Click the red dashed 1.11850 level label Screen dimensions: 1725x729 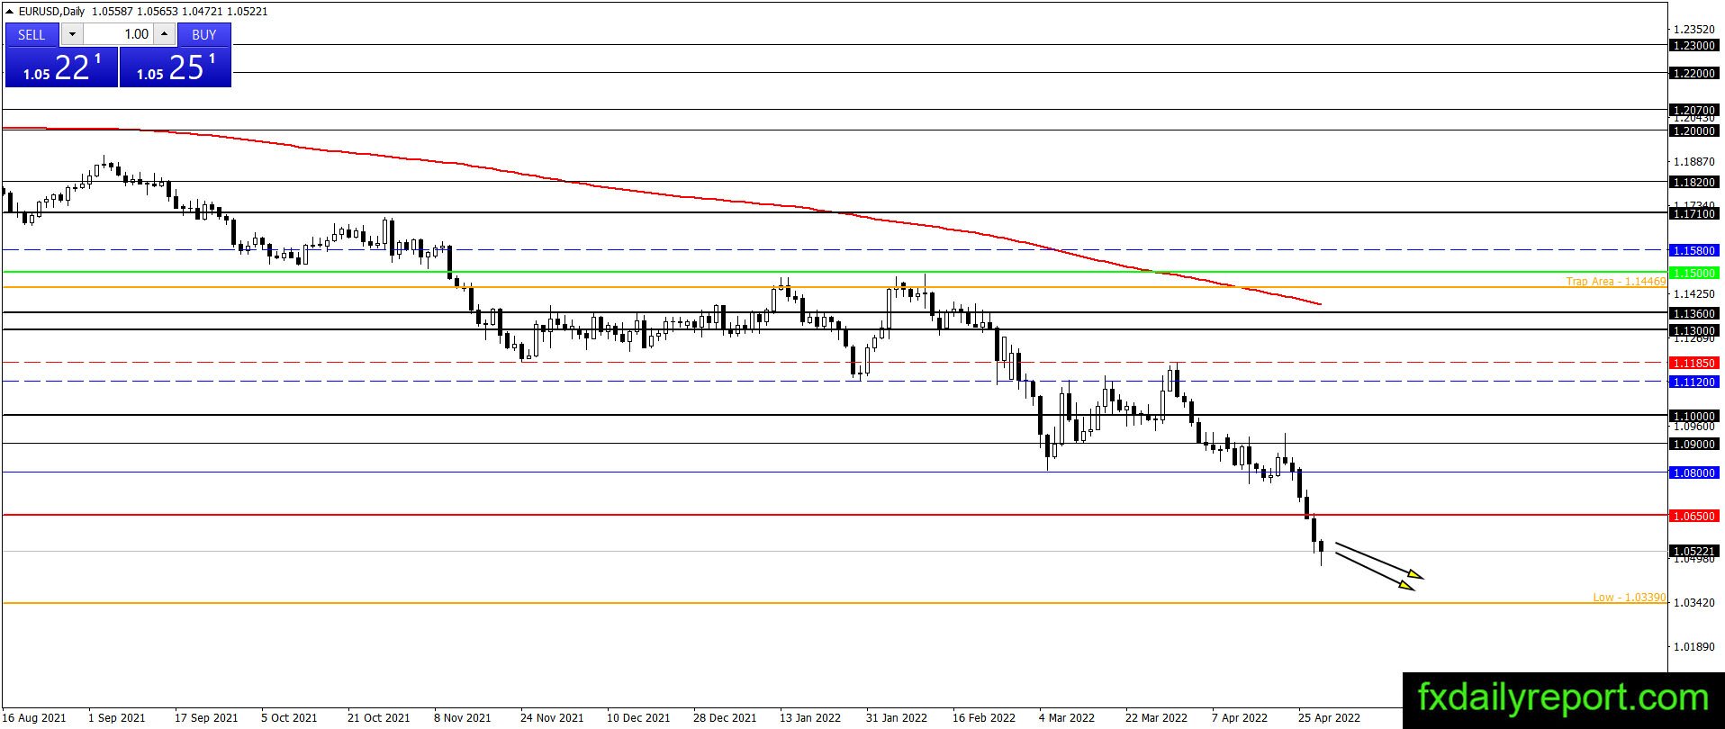[x=1693, y=364]
